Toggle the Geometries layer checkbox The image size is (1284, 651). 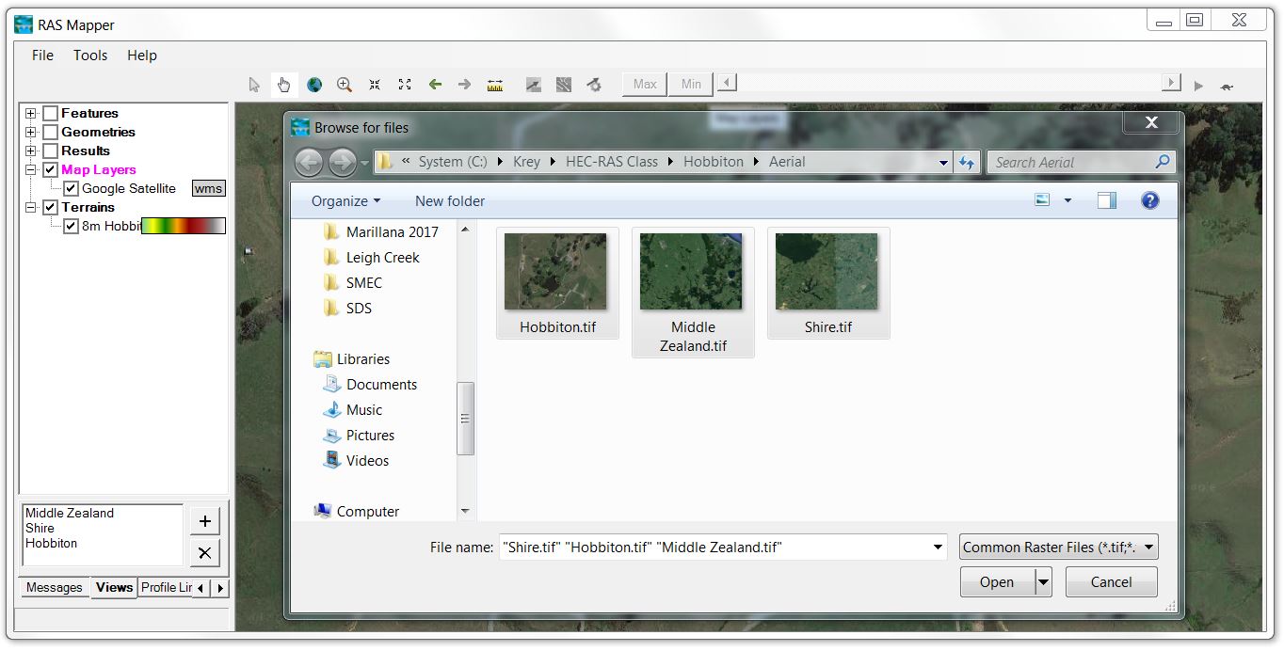[51, 132]
